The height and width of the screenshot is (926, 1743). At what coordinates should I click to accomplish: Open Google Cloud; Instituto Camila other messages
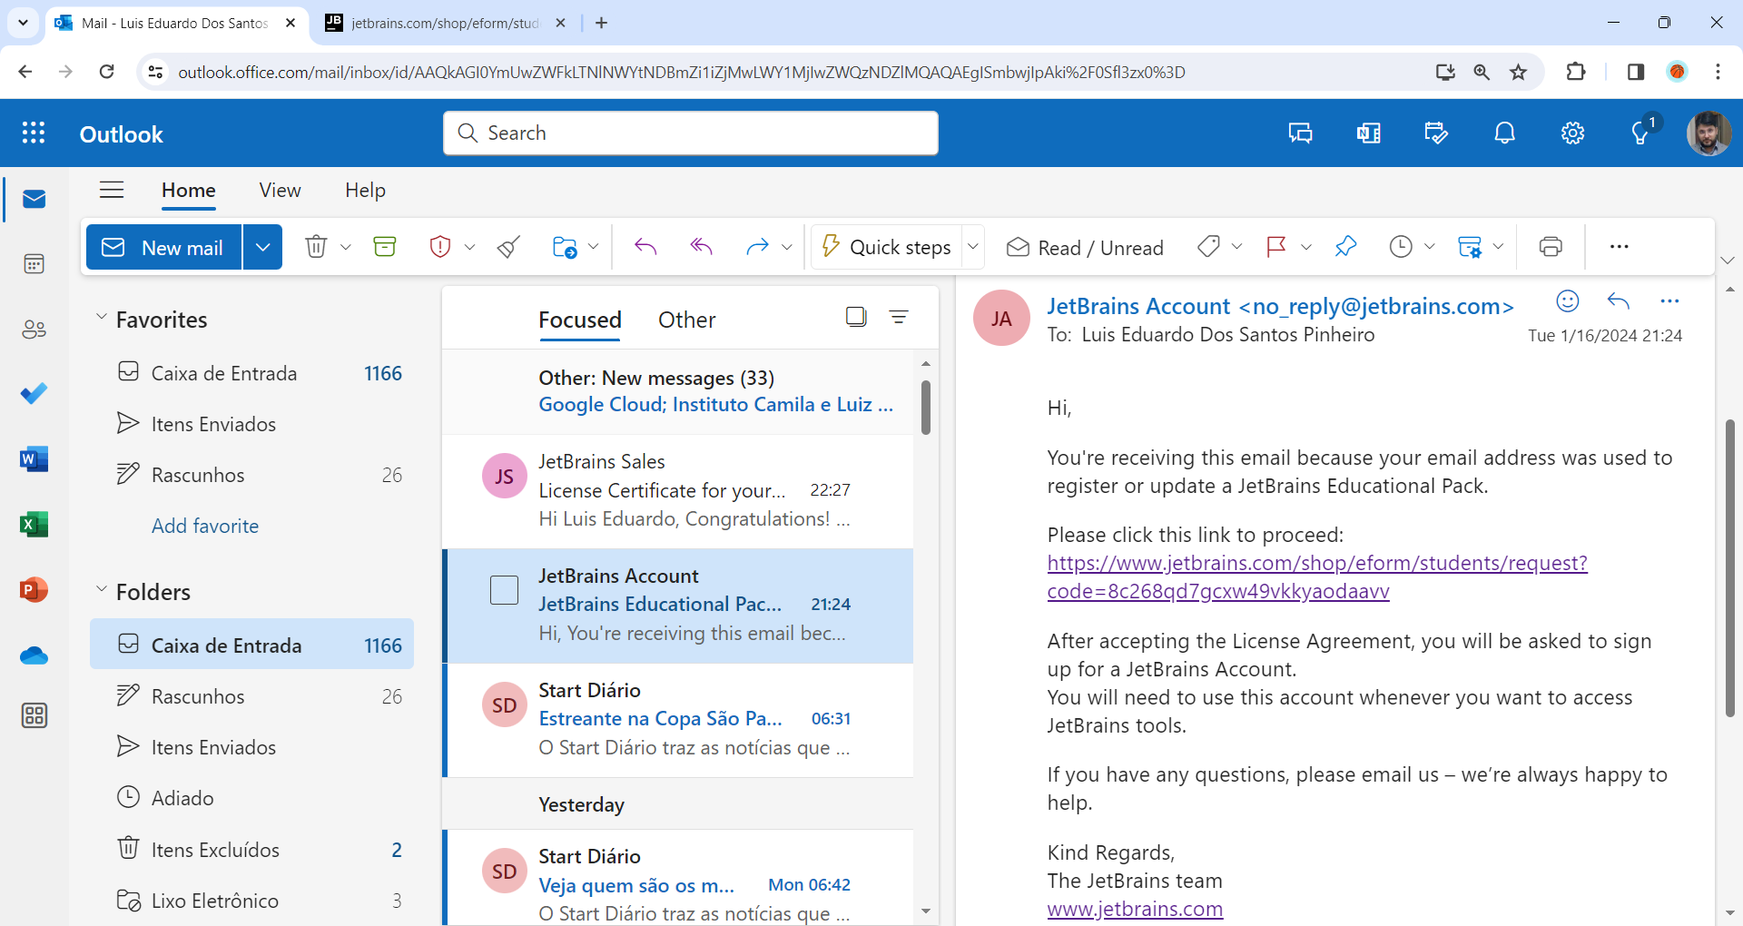(715, 405)
